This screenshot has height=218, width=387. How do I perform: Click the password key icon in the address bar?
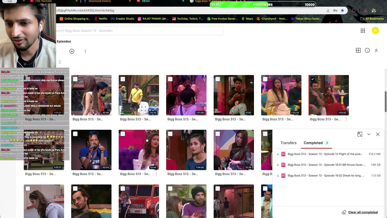[x=335, y=10]
